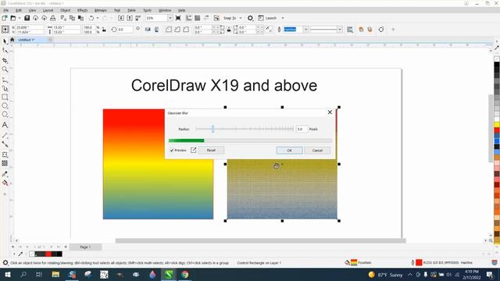This screenshot has height=281, width=500.
Task: Expand the Launch dropdown arrow
Action: [x=283, y=18]
